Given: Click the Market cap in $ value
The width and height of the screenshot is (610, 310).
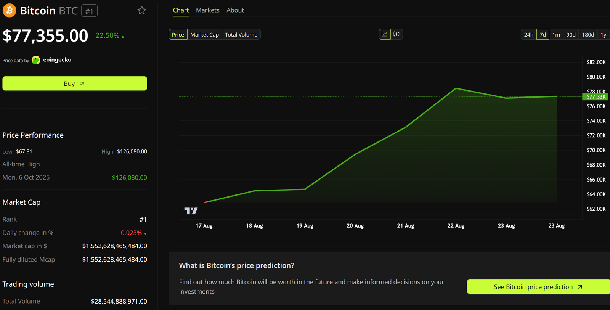Looking at the screenshot, I should (x=115, y=246).
